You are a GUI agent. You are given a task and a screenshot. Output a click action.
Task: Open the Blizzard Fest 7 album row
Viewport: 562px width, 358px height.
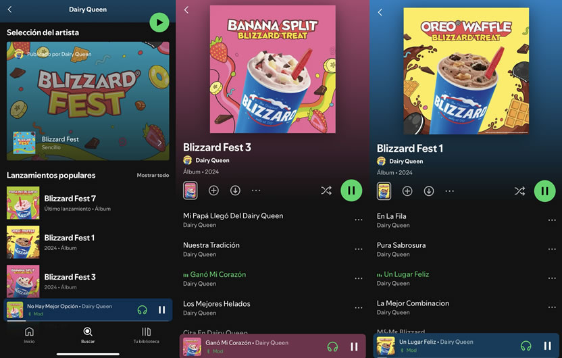88,203
